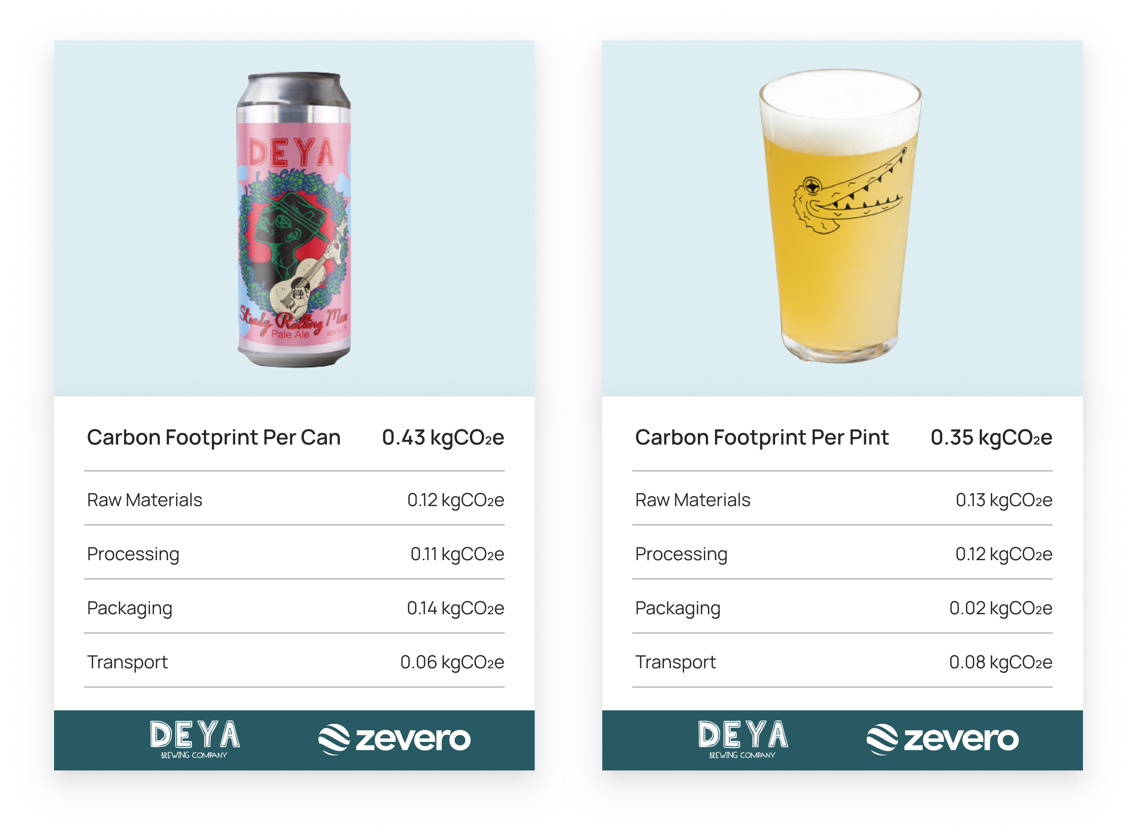Click the pint's Raw Materials value 0.13 kgCO2e
This screenshot has height=838, width=1137.
(1003, 500)
